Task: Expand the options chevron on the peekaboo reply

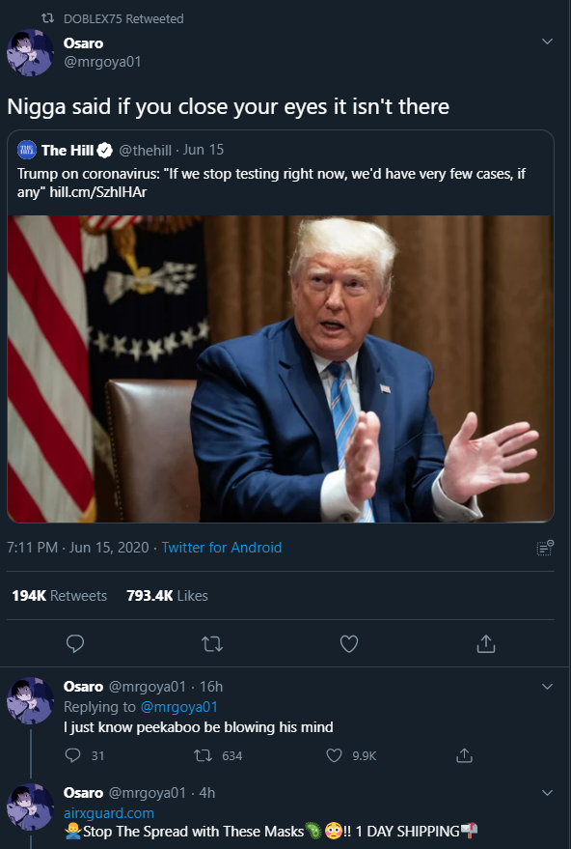Action: coord(547,687)
